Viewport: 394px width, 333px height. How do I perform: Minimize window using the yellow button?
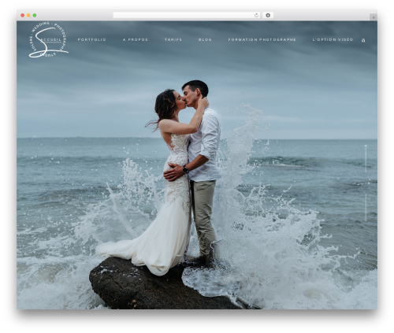28,16
